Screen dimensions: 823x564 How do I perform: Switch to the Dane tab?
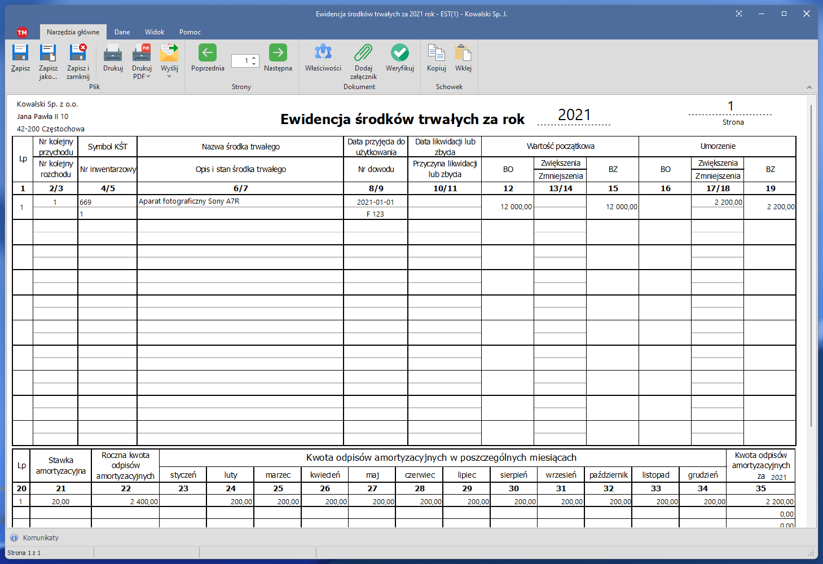click(x=122, y=32)
